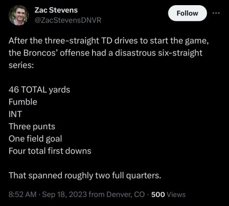Select the Sep 18, 2023 date

pos(64,195)
